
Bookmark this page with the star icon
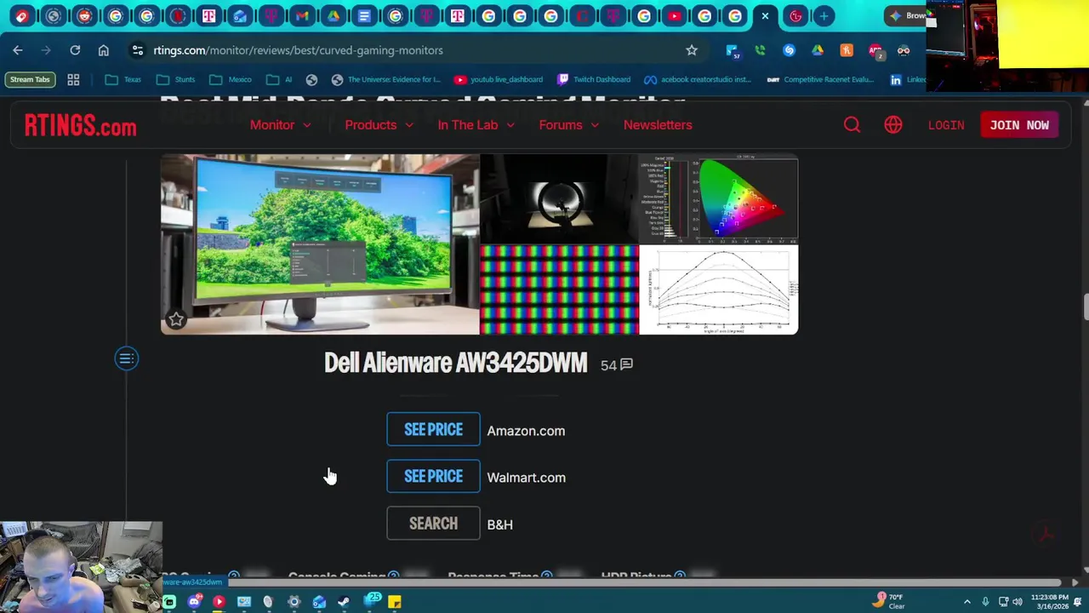coord(692,50)
